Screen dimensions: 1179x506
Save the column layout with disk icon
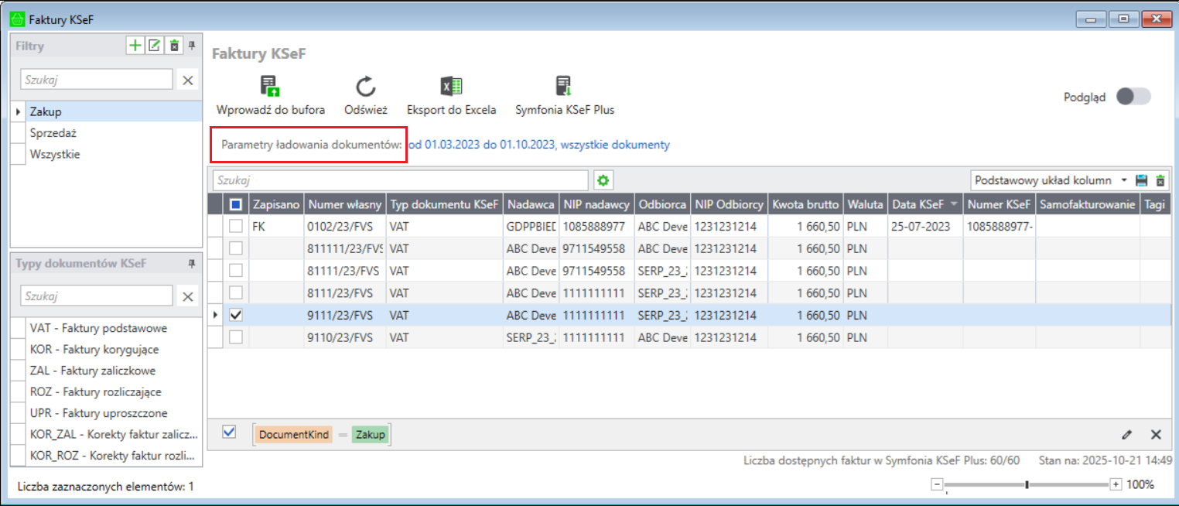pyautogui.click(x=1141, y=180)
